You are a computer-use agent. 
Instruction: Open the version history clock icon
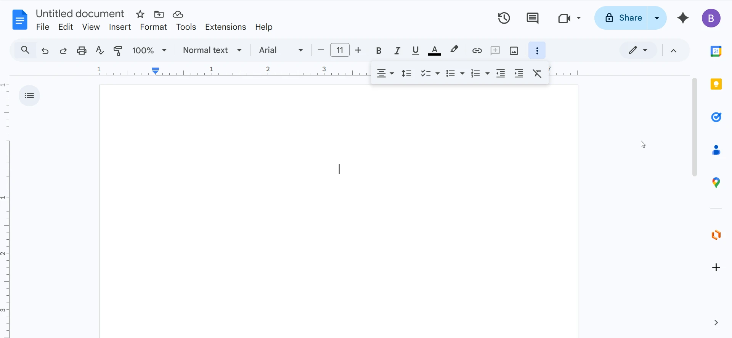pyautogui.click(x=504, y=18)
